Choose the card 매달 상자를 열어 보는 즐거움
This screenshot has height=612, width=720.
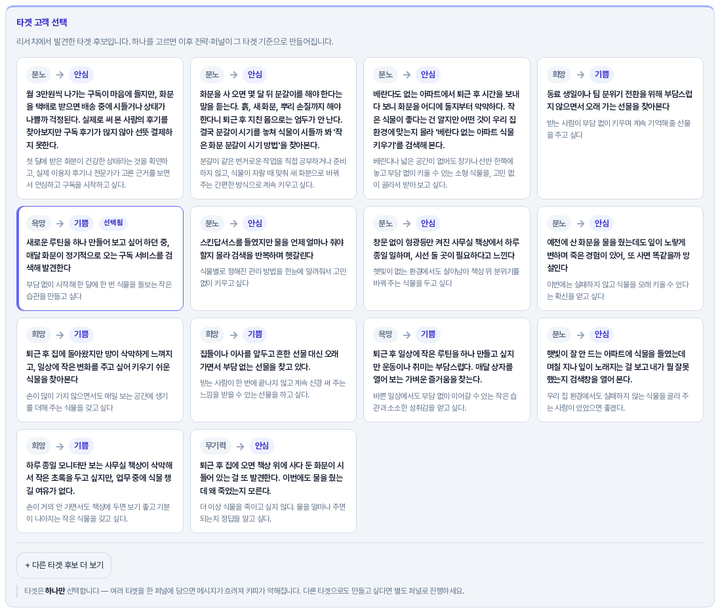(x=447, y=370)
